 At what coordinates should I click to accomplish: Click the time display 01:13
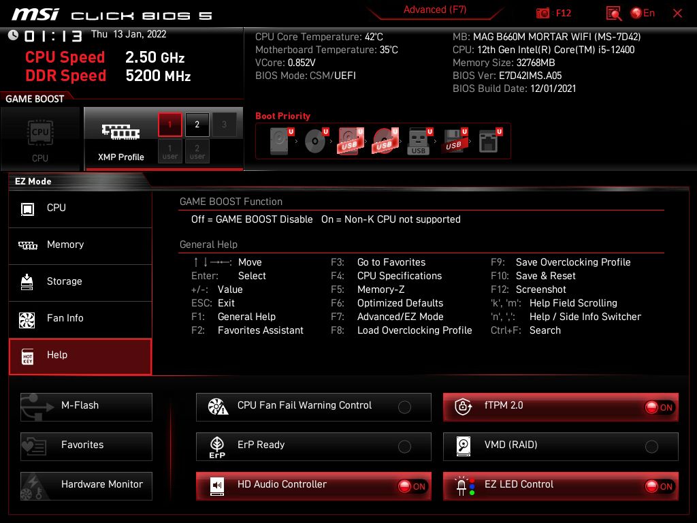click(53, 36)
